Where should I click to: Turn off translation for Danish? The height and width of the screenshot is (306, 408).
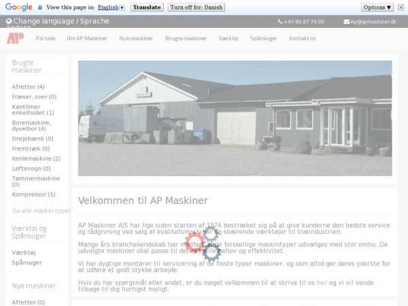[x=197, y=7]
